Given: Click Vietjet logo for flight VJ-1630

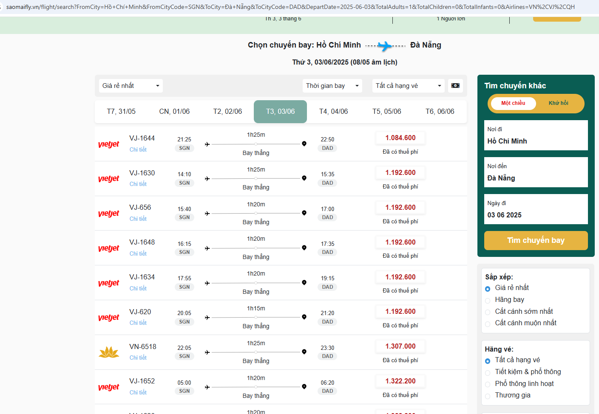Looking at the screenshot, I should click(x=109, y=179).
